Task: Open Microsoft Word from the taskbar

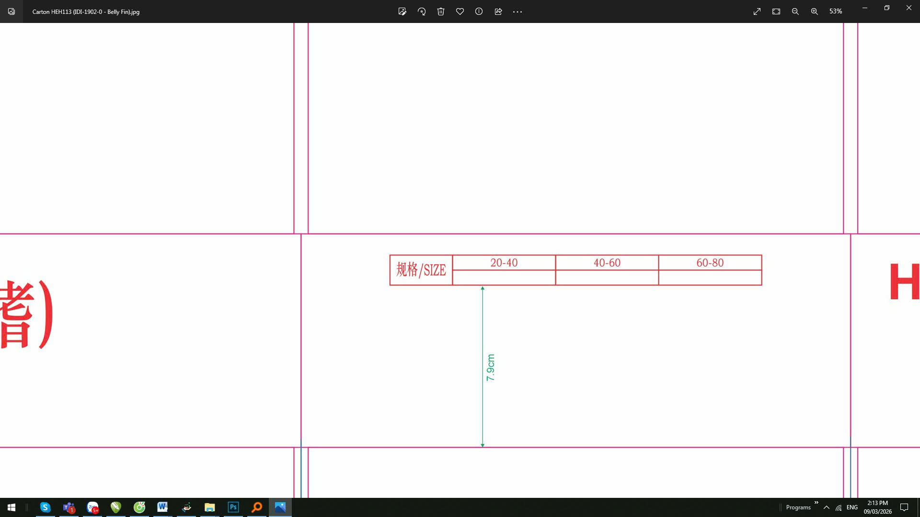Action: [x=162, y=507]
